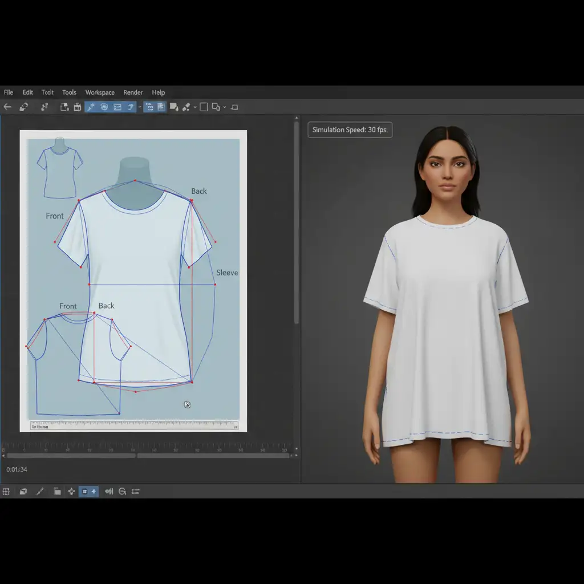Click the Sleeve label on the pattern

coord(226,273)
